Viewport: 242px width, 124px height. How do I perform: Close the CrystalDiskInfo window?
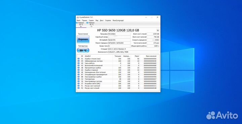pos(157,17)
